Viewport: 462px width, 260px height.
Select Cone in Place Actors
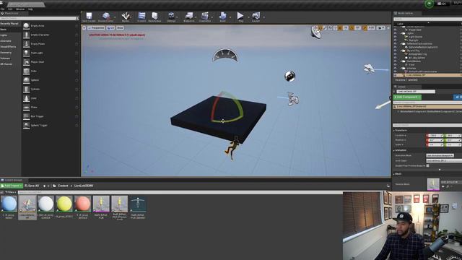coord(51,98)
